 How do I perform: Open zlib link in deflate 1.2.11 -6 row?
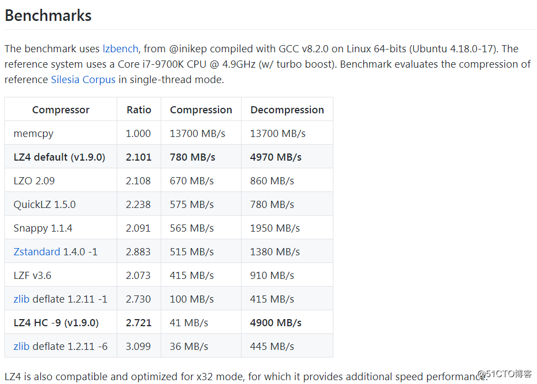tap(21, 347)
